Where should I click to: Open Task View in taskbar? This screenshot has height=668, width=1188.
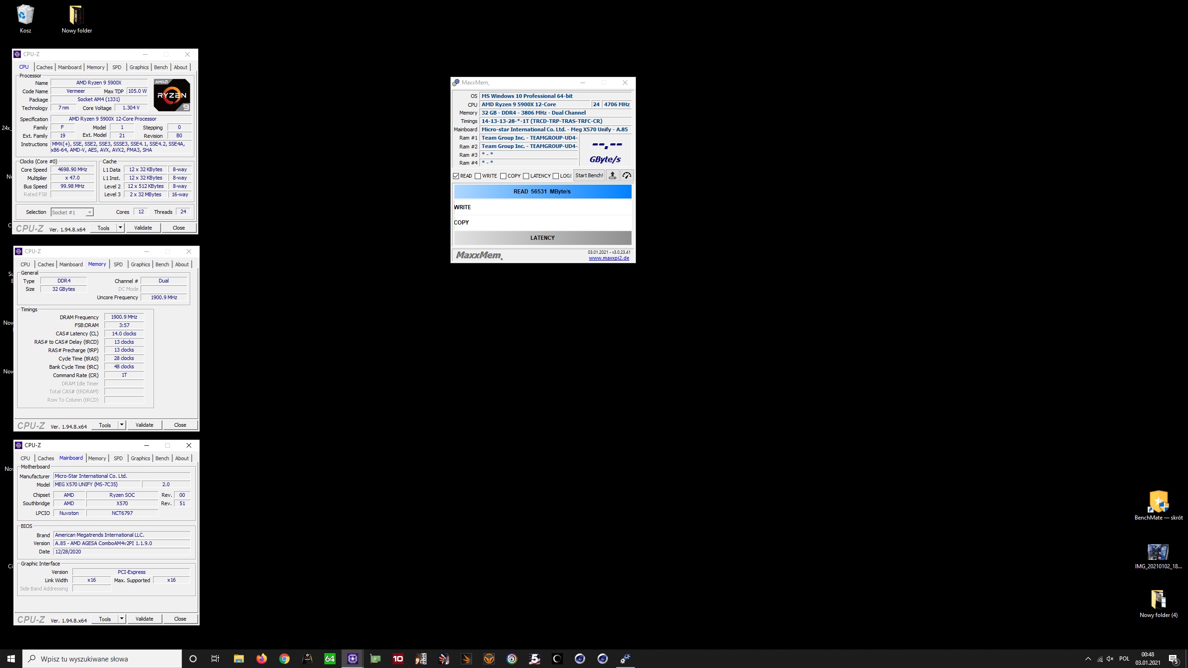click(x=215, y=659)
